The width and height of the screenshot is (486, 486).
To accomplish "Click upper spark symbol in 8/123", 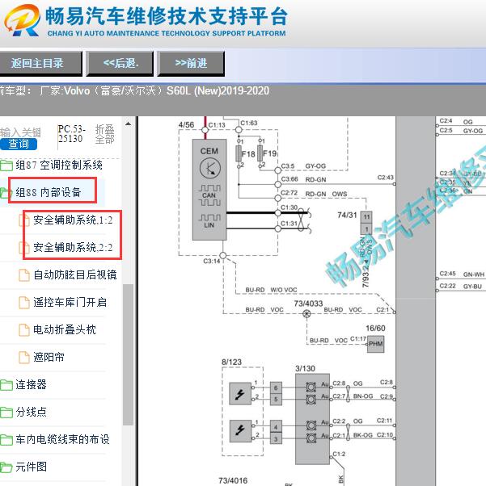I will 240,394.
